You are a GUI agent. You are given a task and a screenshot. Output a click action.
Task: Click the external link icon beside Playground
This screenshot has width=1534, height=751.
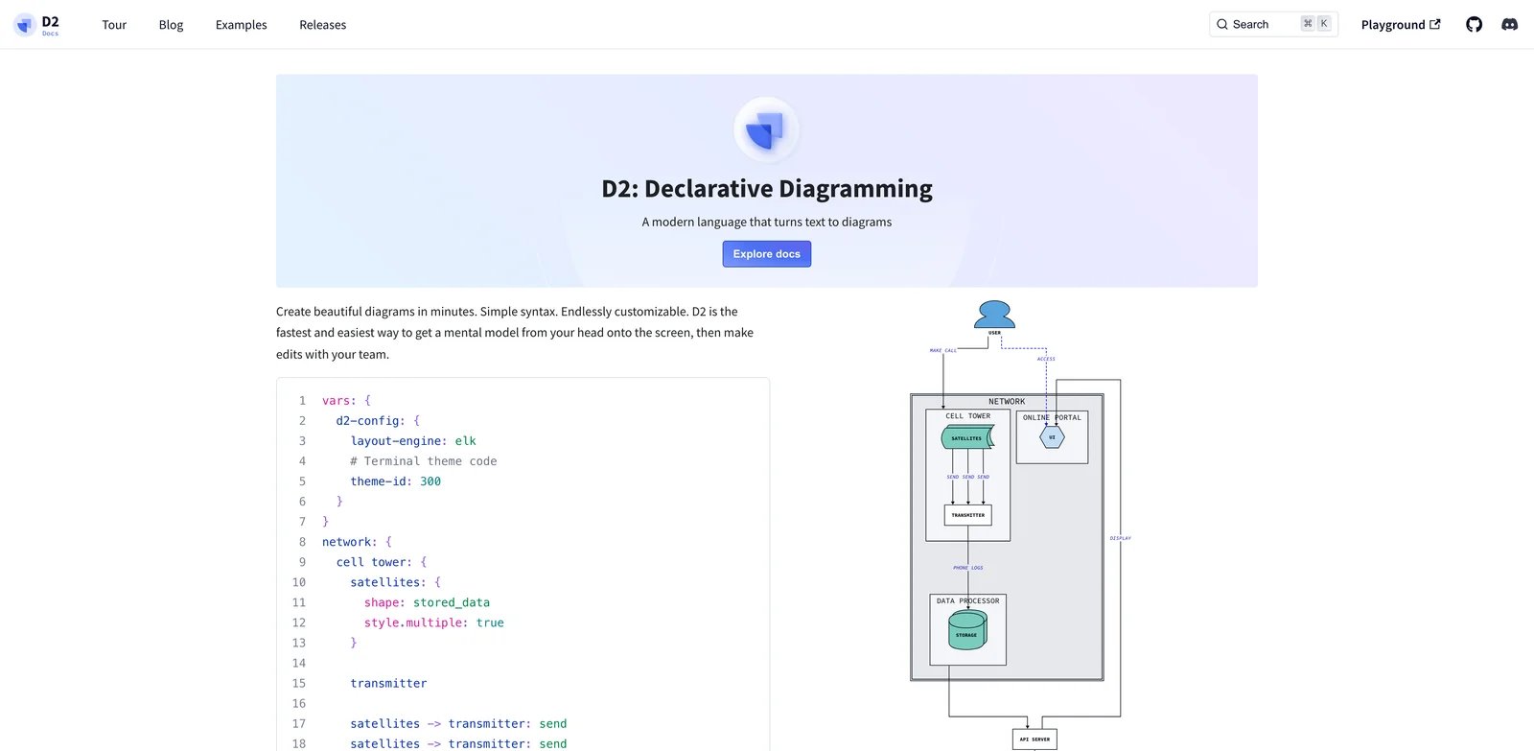1435,24
